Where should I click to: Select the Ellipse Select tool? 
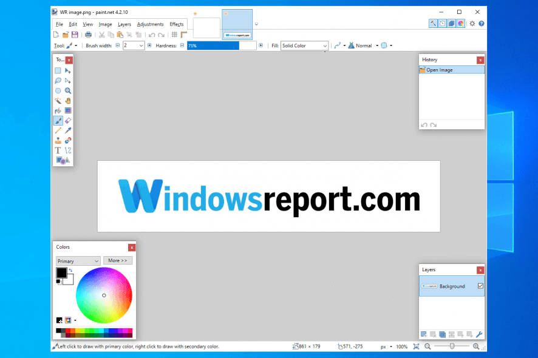coord(58,90)
